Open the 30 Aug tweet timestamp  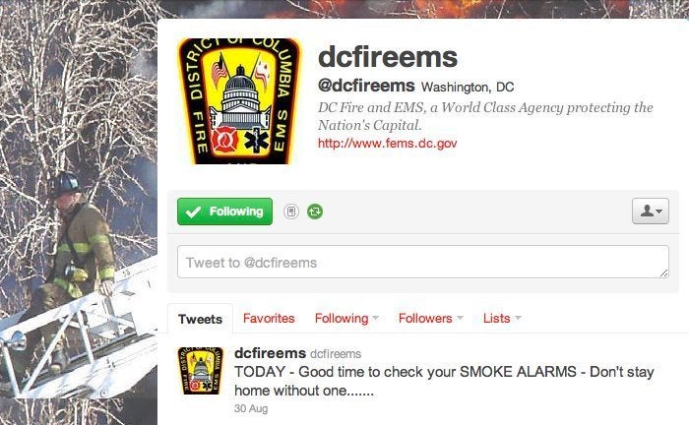(x=251, y=408)
